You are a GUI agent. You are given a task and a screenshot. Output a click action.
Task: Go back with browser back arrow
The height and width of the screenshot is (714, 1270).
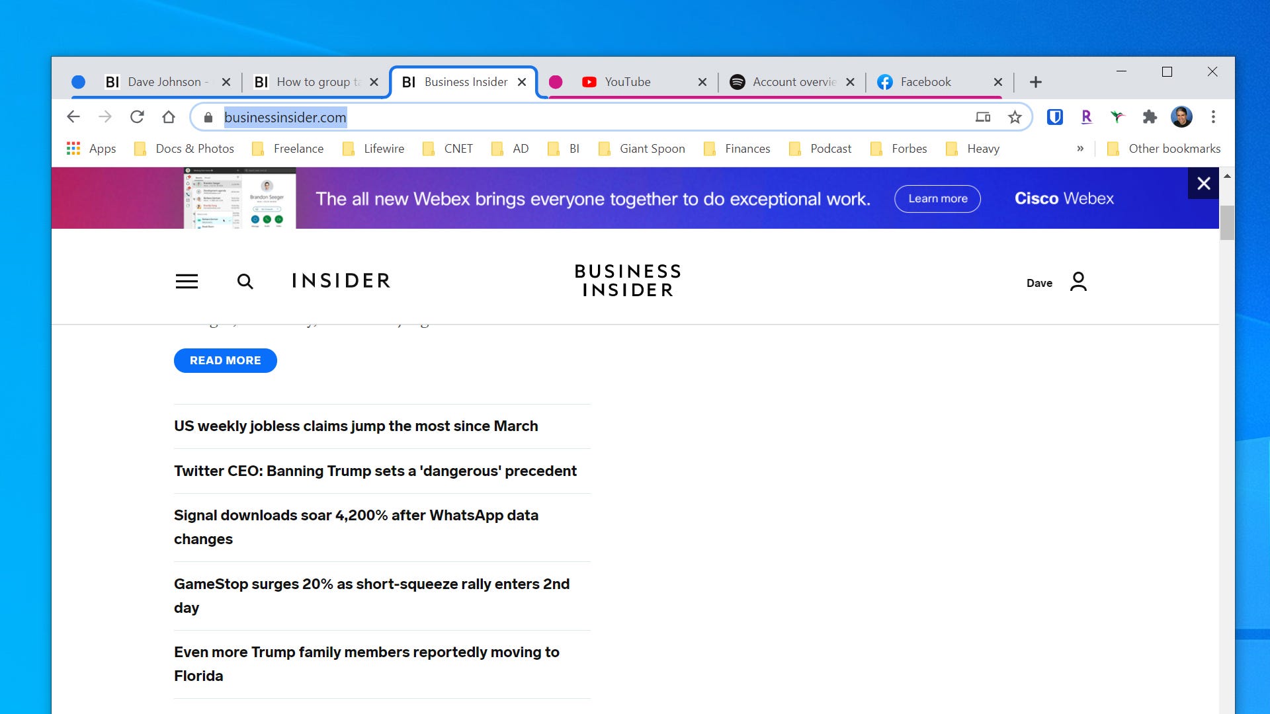(x=73, y=117)
